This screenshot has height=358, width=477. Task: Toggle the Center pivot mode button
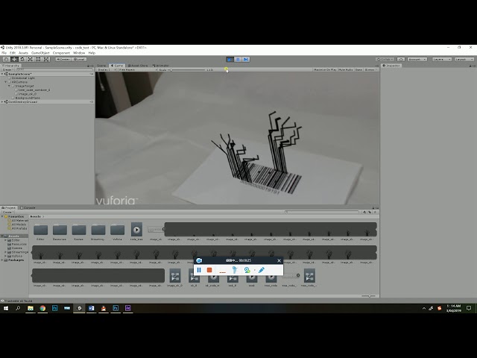click(63, 60)
